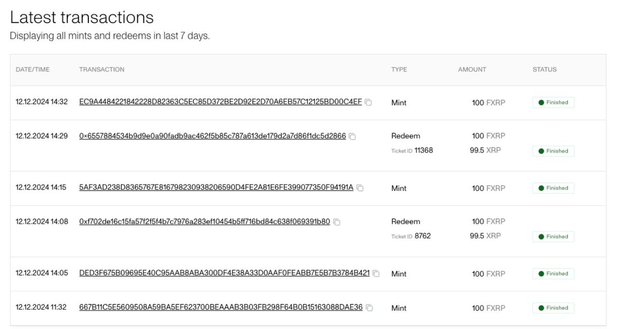Click the TYPE column header
Screen dimensions: 617x329
[x=399, y=69]
